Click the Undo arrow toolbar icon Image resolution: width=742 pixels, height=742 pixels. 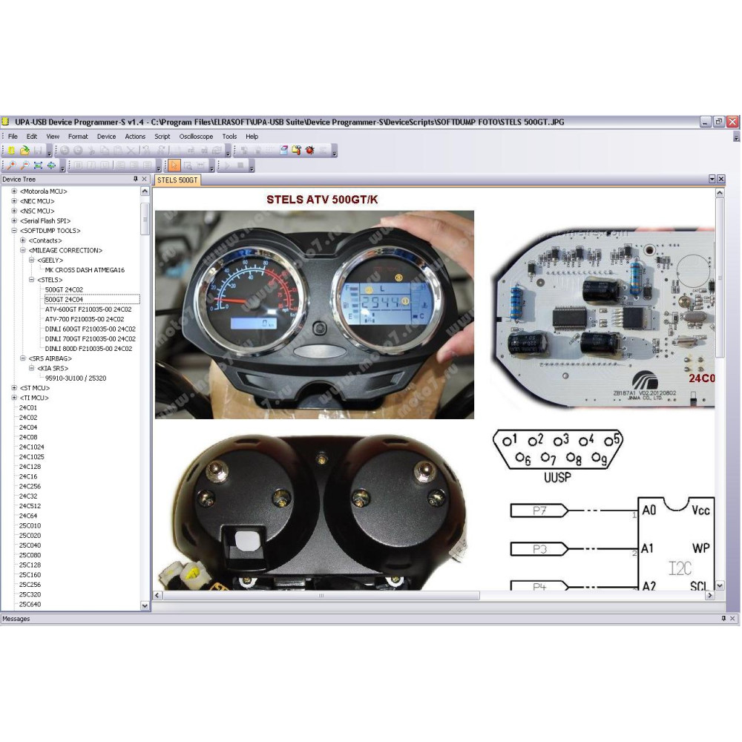pos(147,151)
